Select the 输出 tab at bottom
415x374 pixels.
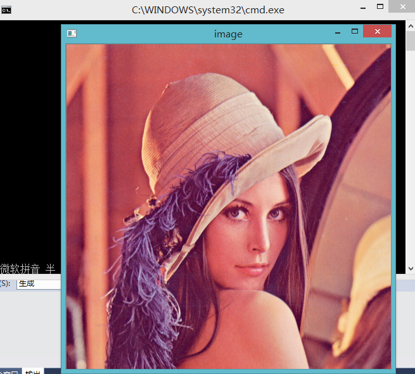tap(33, 371)
